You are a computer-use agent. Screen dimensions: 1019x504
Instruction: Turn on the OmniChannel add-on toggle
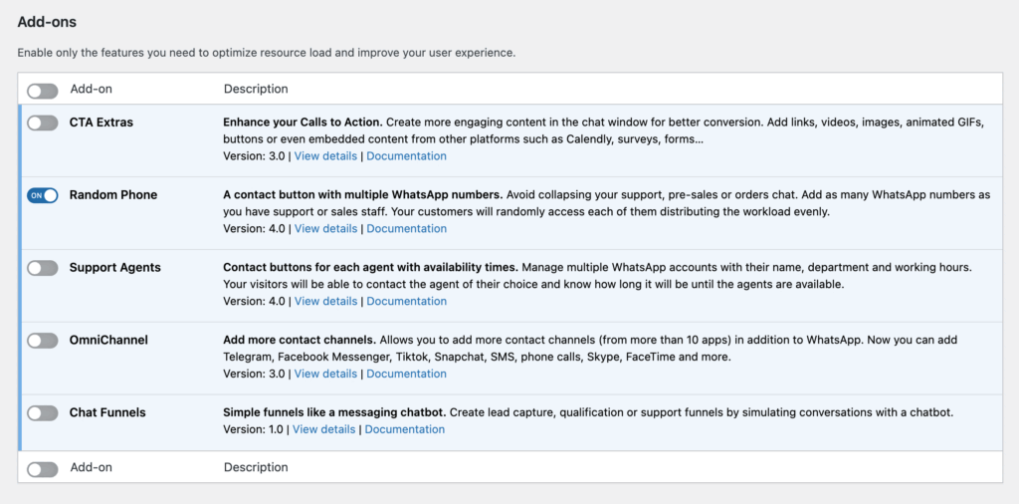43,341
